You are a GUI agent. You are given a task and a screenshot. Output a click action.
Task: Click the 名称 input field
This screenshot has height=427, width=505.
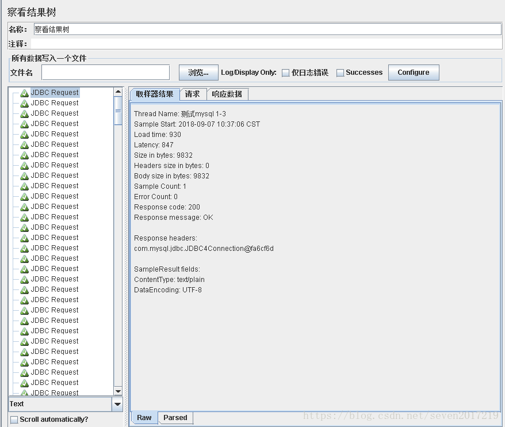click(267, 30)
